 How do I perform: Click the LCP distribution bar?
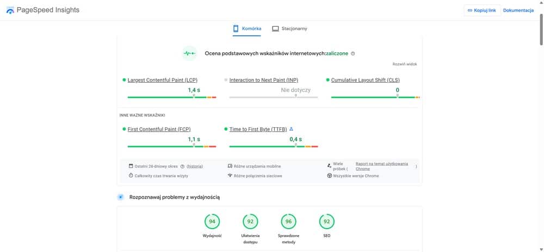pyautogui.click(x=172, y=97)
